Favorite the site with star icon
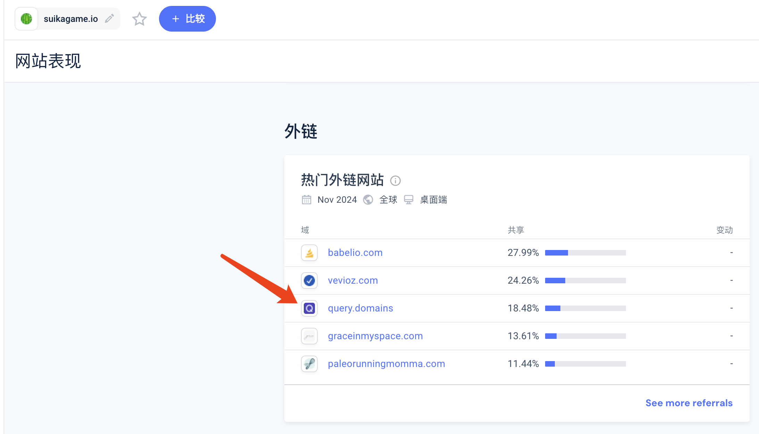 (x=139, y=19)
